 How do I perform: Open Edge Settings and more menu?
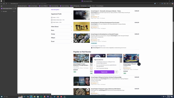coord(170,4)
